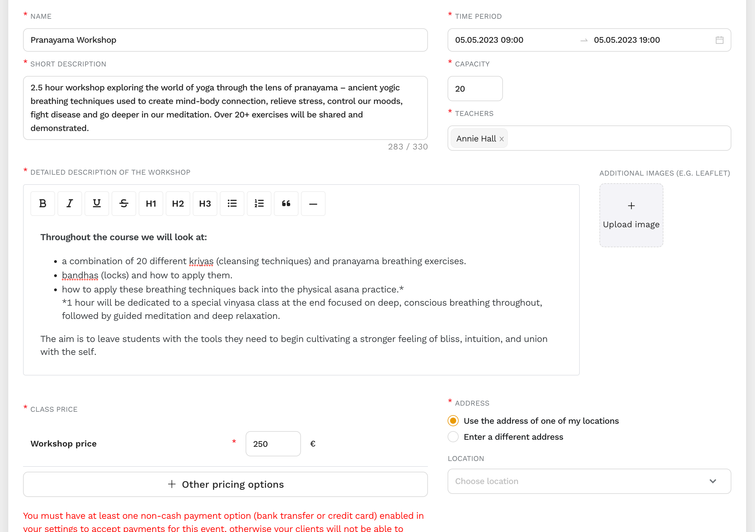Apply italic formatting to text
The width and height of the screenshot is (755, 532).
click(70, 203)
